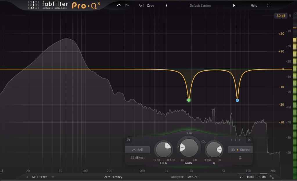Expand the MIDI Learn dropdown arrow
Image resolution: width=297 pixels, height=181 pixels.
[x=53, y=177]
